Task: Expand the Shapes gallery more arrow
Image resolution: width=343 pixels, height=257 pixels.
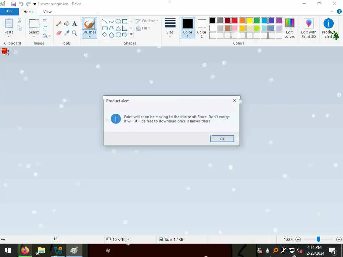Action: [x=131, y=35]
